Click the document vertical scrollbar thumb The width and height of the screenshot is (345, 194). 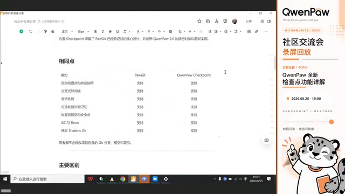275,63
